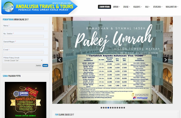Expand the Maklumat Am menu

click(x=172, y=7)
